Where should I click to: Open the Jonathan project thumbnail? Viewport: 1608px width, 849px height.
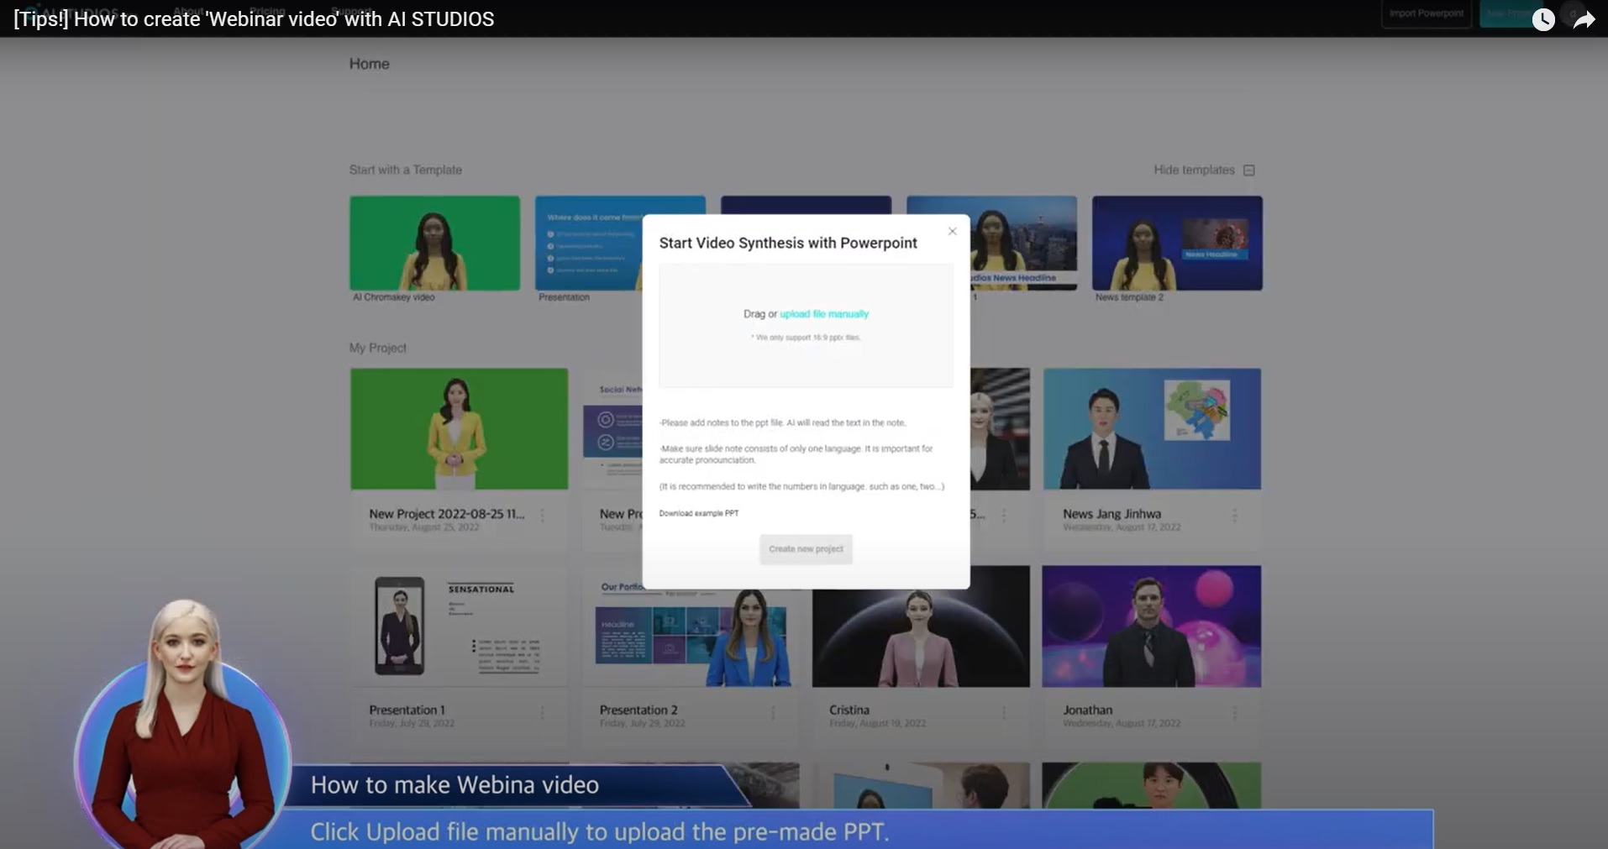1152,626
